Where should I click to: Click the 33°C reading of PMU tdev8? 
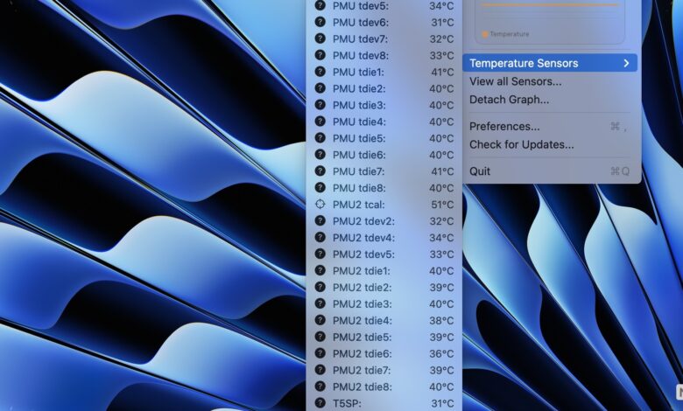coord(441,55)
